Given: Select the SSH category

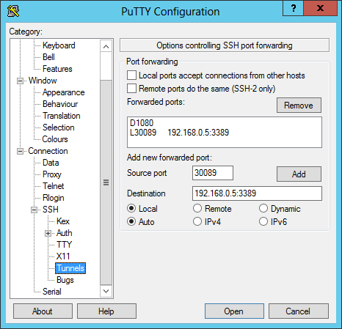Looking at the screenshot, I should tap(51, 210).
